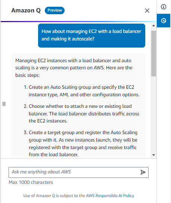Send message with paper plane icon
171x203 pixels.
(143, 172)
